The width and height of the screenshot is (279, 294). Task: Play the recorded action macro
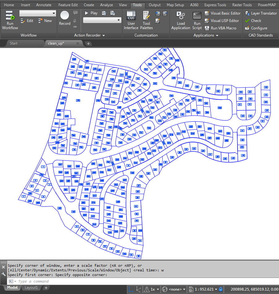coord(91,13)
